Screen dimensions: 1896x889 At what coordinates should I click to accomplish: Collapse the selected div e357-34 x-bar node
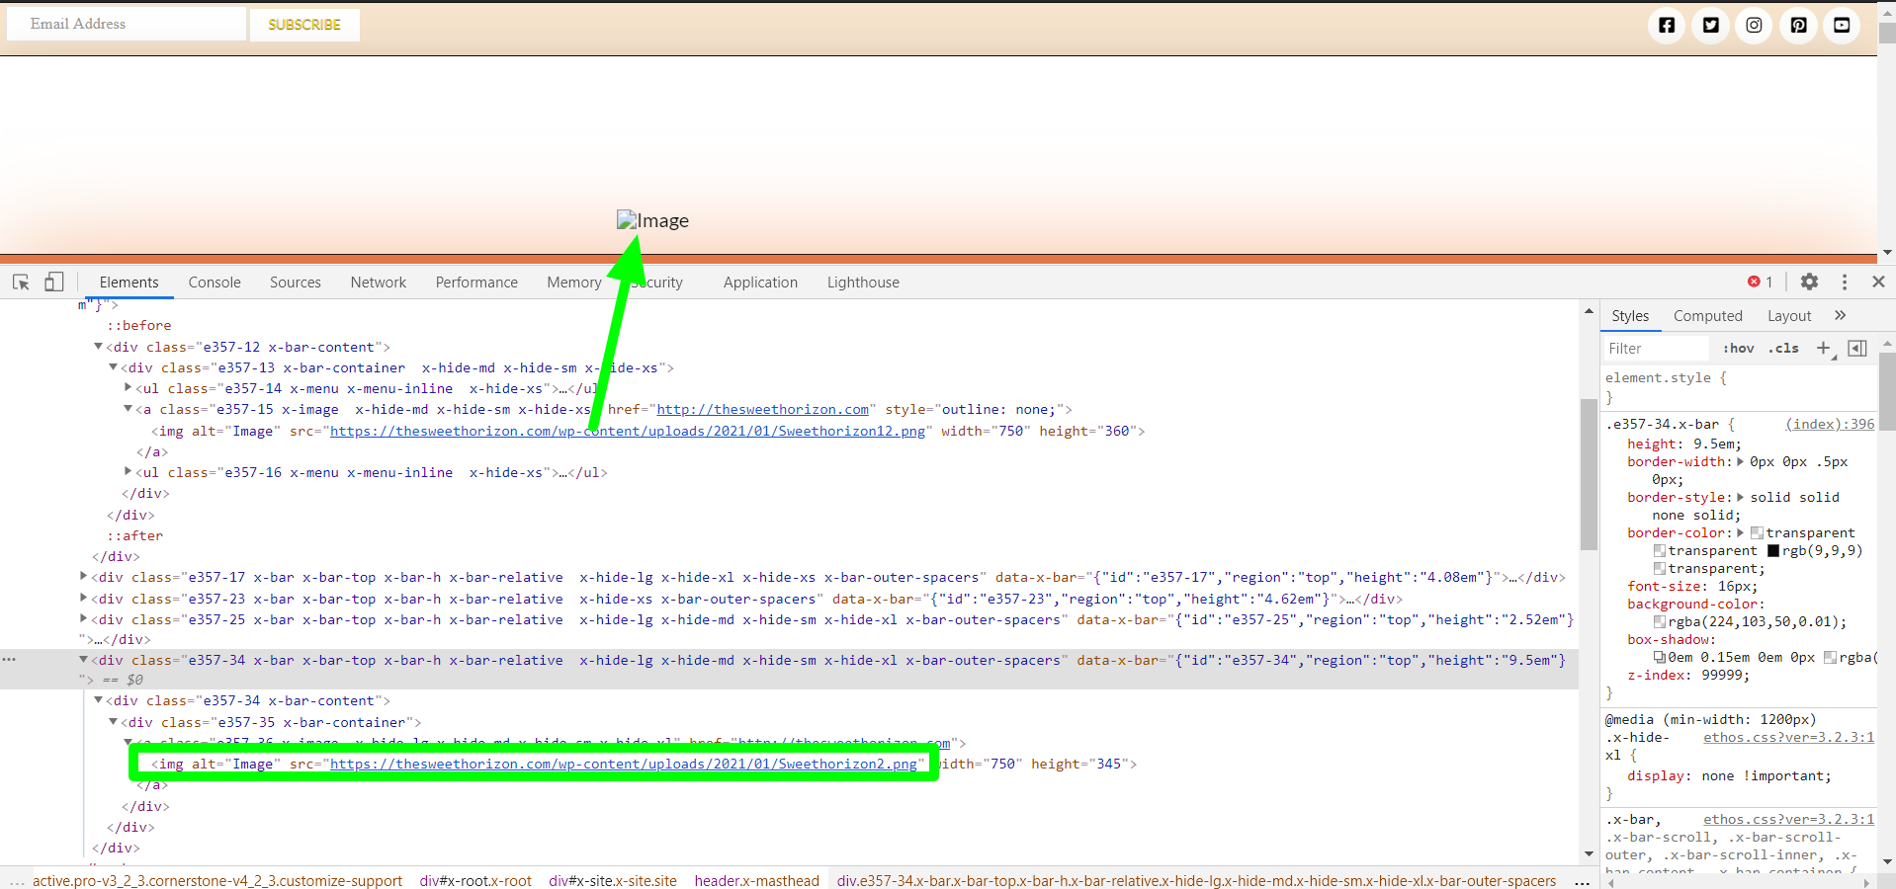[83, 660]
